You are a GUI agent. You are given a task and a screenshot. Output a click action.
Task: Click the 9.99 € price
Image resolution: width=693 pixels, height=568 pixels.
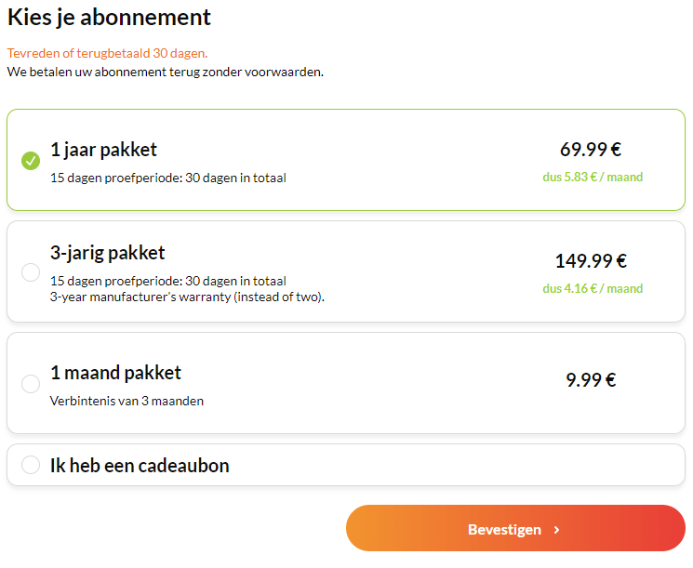(591, 380)
